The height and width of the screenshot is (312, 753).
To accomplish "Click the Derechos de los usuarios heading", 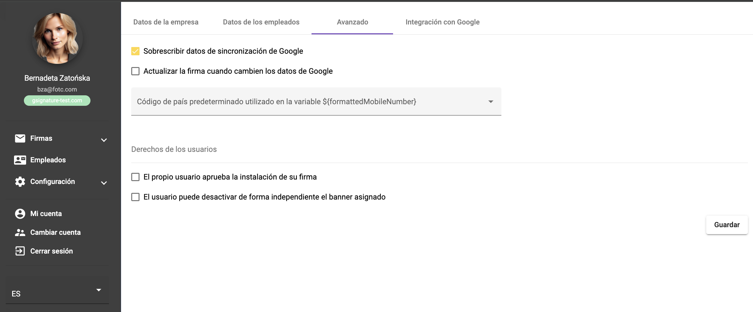I will click(174, 149).
